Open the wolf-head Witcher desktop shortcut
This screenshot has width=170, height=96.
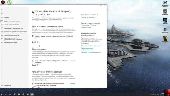click(165, 2)
